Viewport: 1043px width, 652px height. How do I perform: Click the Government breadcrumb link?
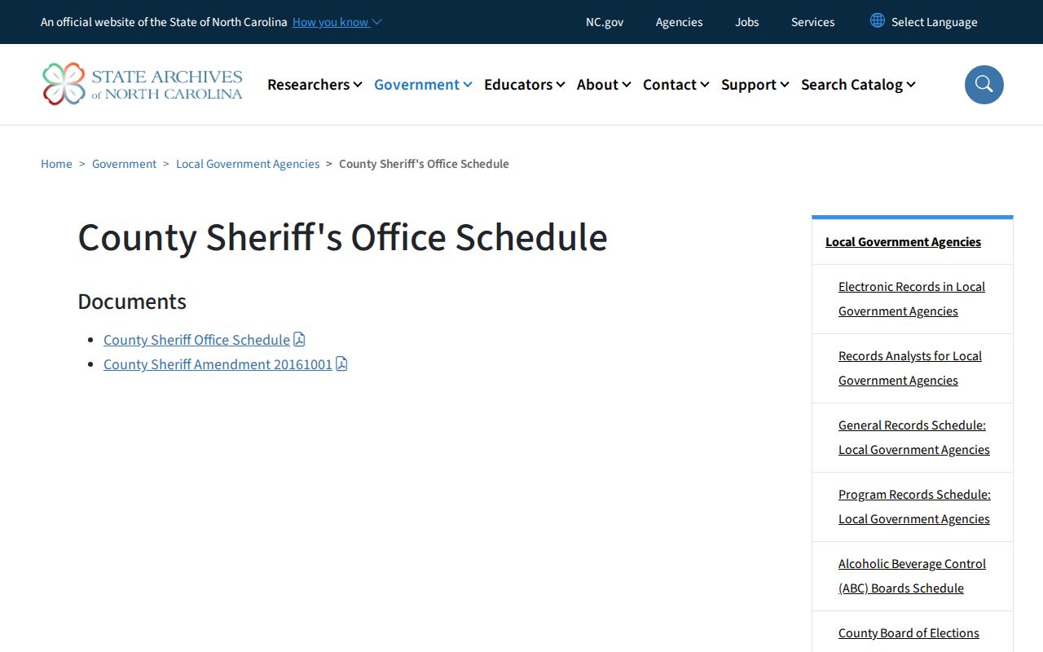pyautogui.click(x=124, y=164)
